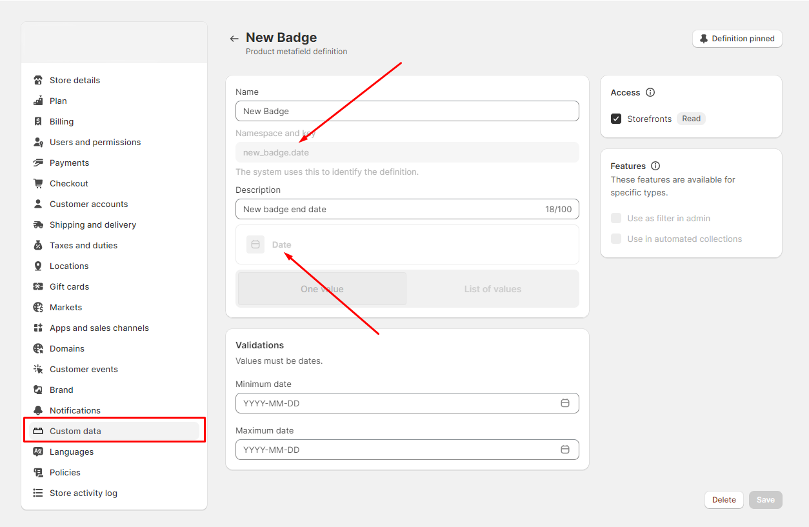Click the Access info icon
The height and width of the screenshot is (527, 809).
pyautogui.click(x=650, y=92)
